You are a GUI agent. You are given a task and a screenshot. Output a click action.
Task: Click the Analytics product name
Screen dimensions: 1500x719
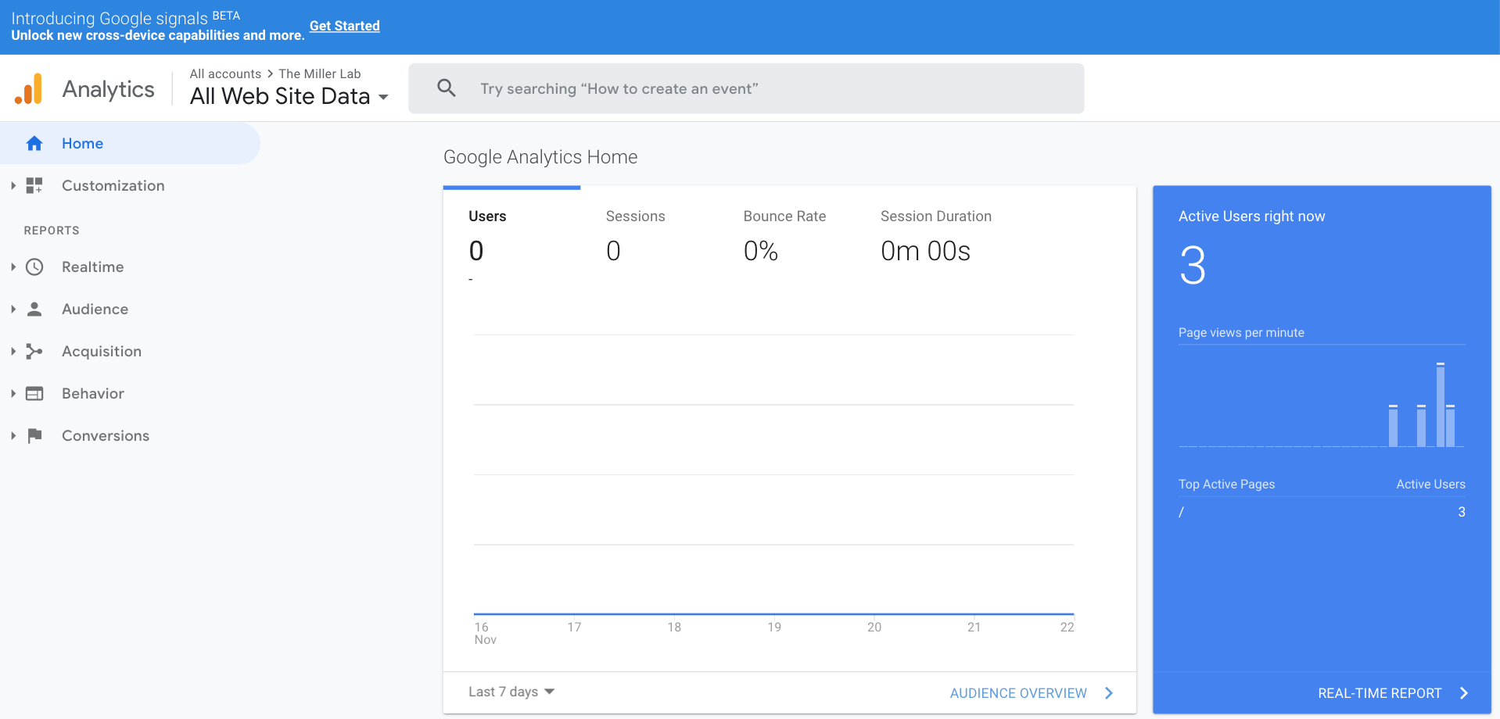coord(109,89)
